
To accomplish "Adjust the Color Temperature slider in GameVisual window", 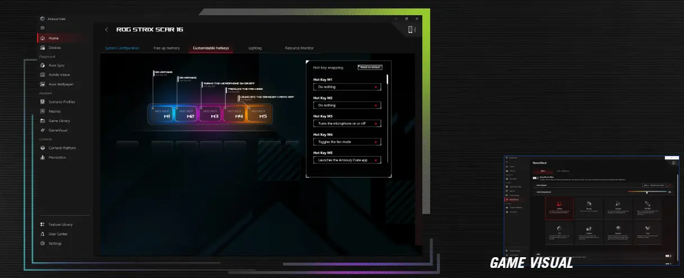I will (x=647, y=192).
